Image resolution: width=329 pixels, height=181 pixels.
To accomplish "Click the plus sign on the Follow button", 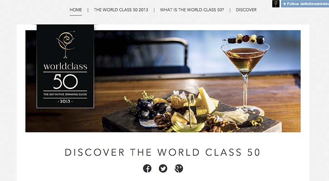I will pyautogui.click(x=285, y=4).
